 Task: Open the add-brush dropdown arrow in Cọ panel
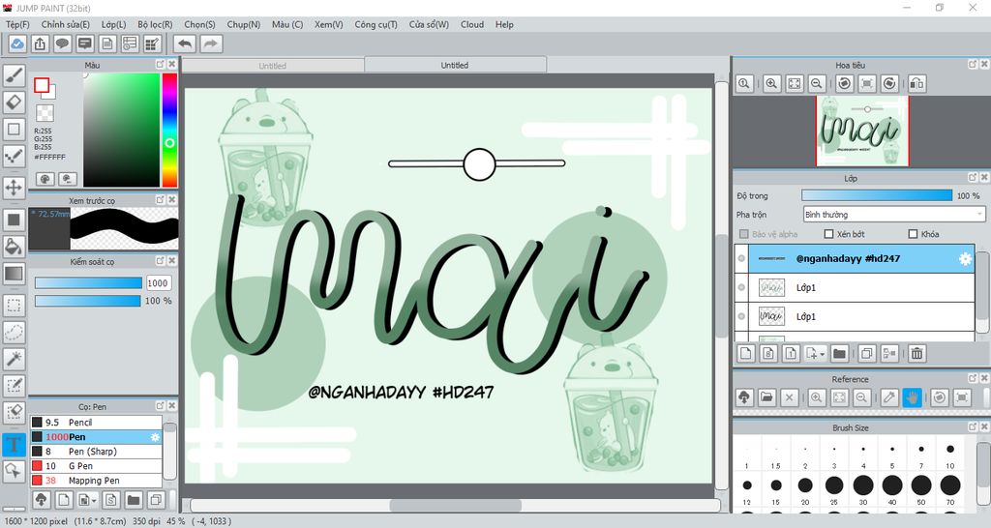[x=94, y=500]
